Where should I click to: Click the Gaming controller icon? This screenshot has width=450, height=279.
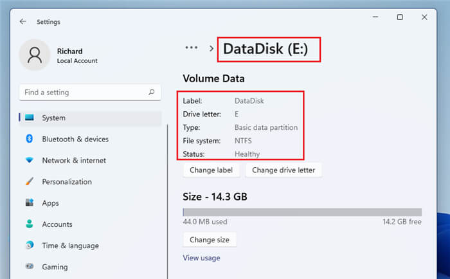(x=30, y=266)
